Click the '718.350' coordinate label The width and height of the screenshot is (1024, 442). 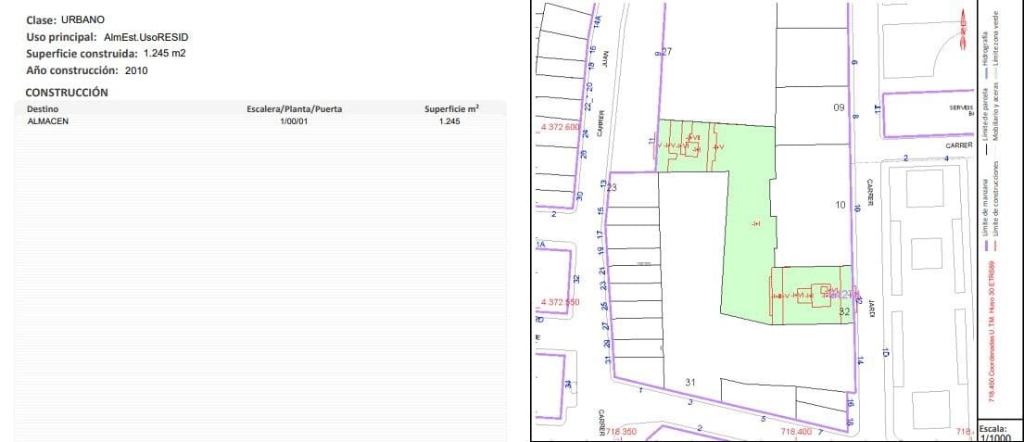click(x=621, y=432)
